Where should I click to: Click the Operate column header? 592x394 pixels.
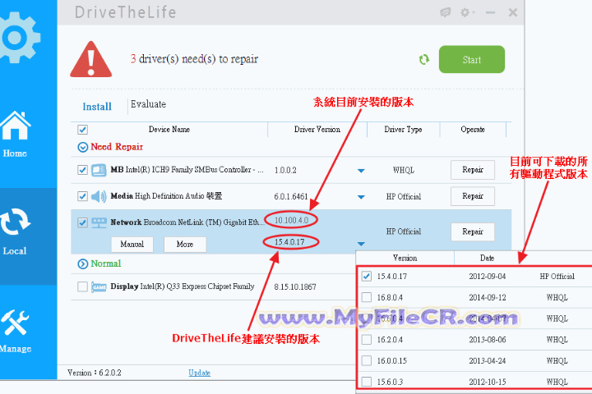click(473, 130)
